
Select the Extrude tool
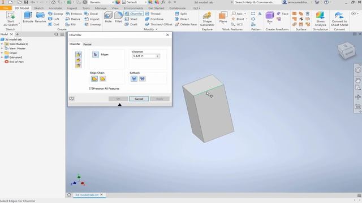(28, 17)
